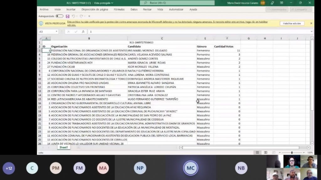The image size is (321, 180).
Task: Click the NP participant avatar
Action: pos(140,168)
